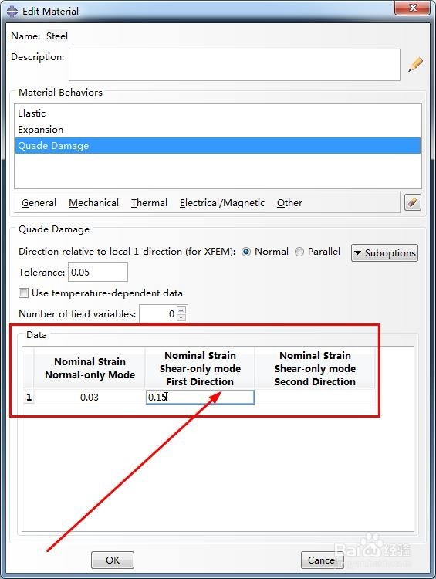
Task: Select Expansion in Material Behaviors list
Action: click(218, 129)
